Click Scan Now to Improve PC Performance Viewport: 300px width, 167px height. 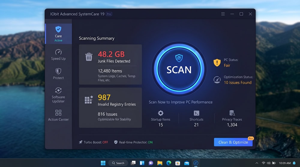[x=181, y=102]
